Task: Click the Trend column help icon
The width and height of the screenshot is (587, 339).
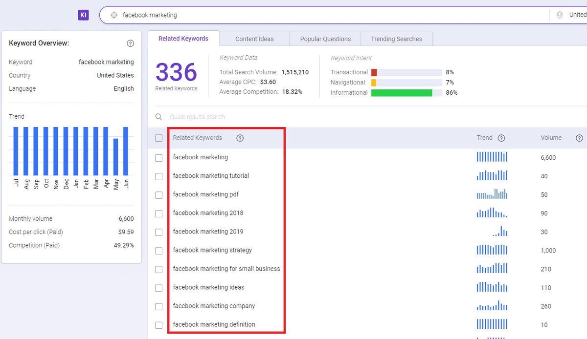Action: [x=501, y=138]
